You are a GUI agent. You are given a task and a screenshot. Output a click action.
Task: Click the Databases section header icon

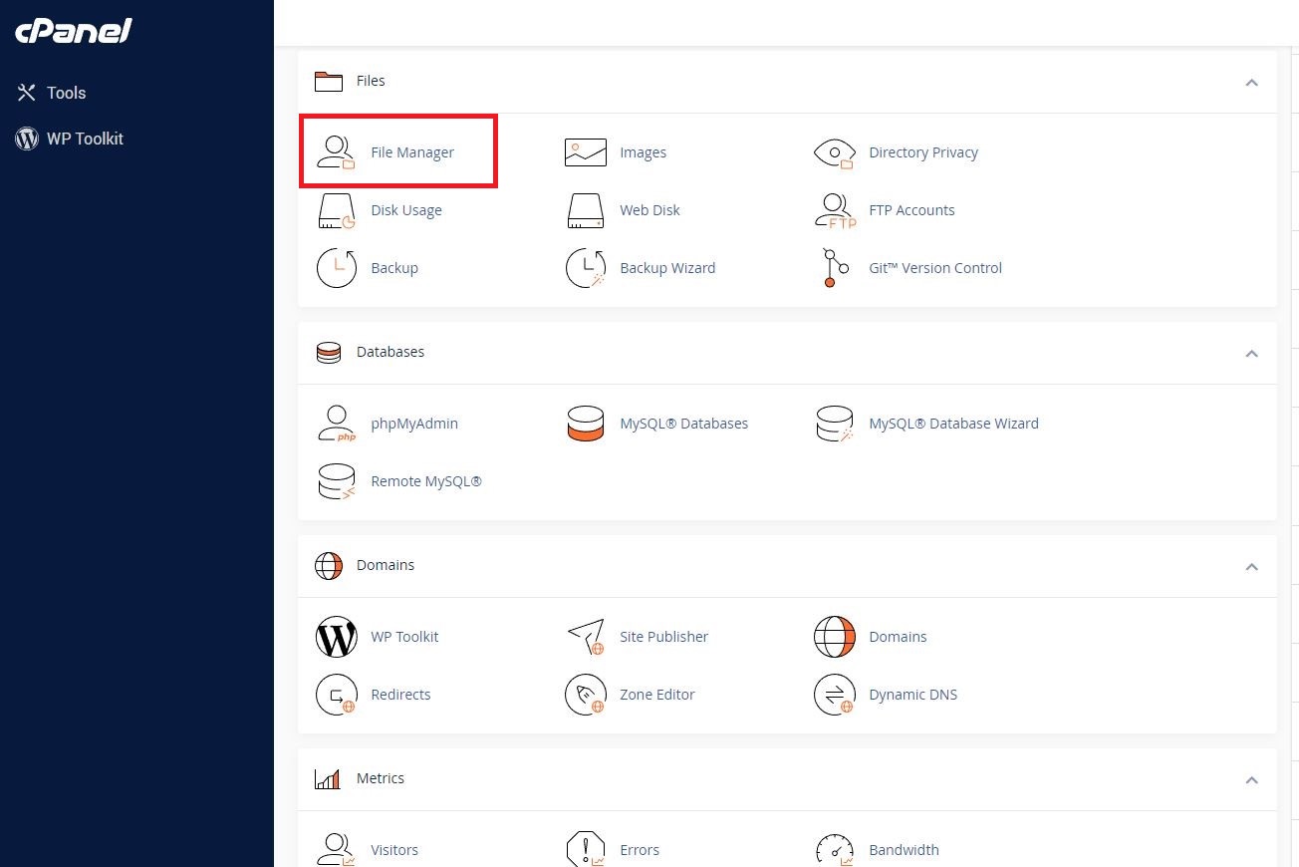click(329, 353)
